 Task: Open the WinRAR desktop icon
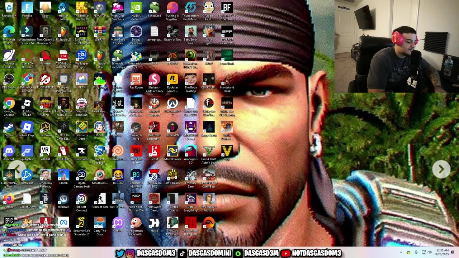100,34
